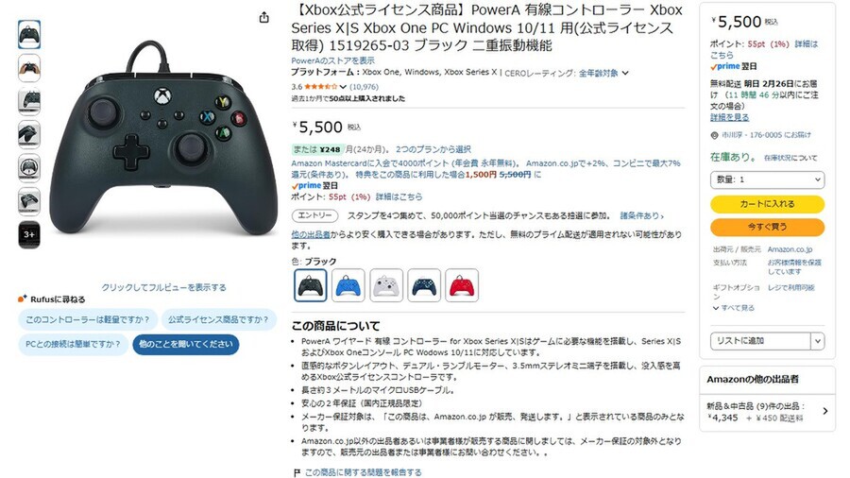This screenshot has height=478, width=850.
Task: Select the camo-blue controller color swatch
Action: click(x=424, y=285)
